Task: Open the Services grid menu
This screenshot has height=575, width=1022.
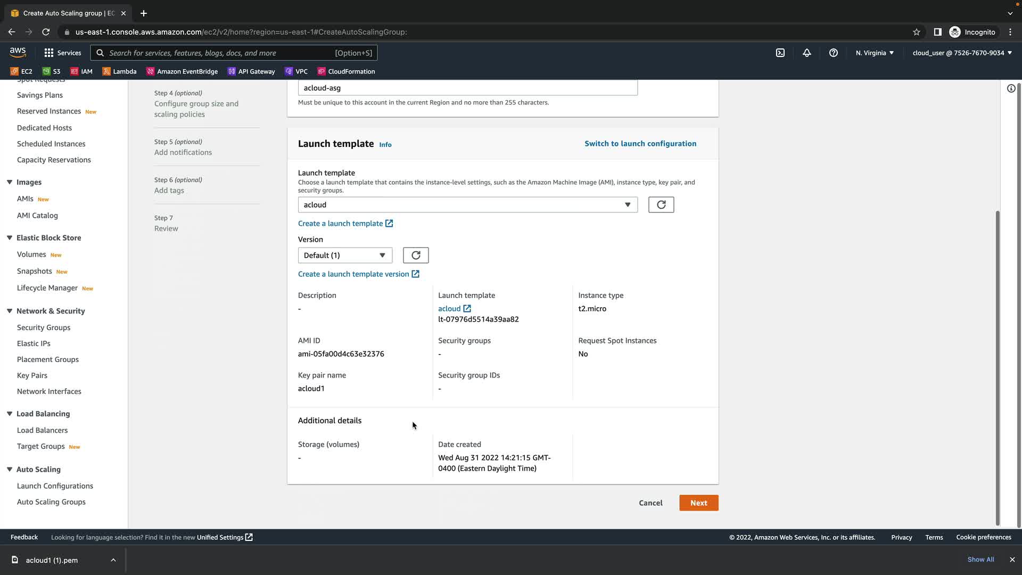Action: pos(63,53)
